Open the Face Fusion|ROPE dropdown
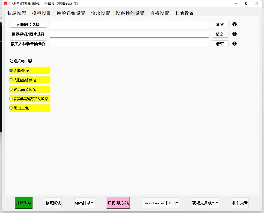Viewport: 264px width, 213px height. click(160, 203)
